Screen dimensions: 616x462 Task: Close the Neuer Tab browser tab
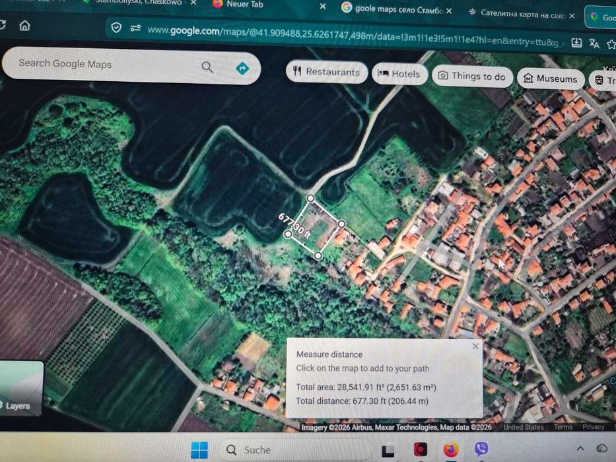click(323, 7)
